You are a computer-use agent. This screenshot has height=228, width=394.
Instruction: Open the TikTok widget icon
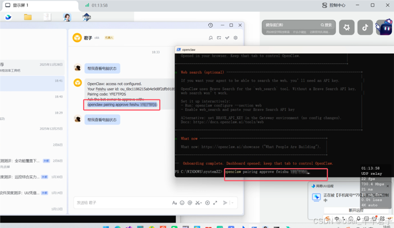tap(365, 27)
